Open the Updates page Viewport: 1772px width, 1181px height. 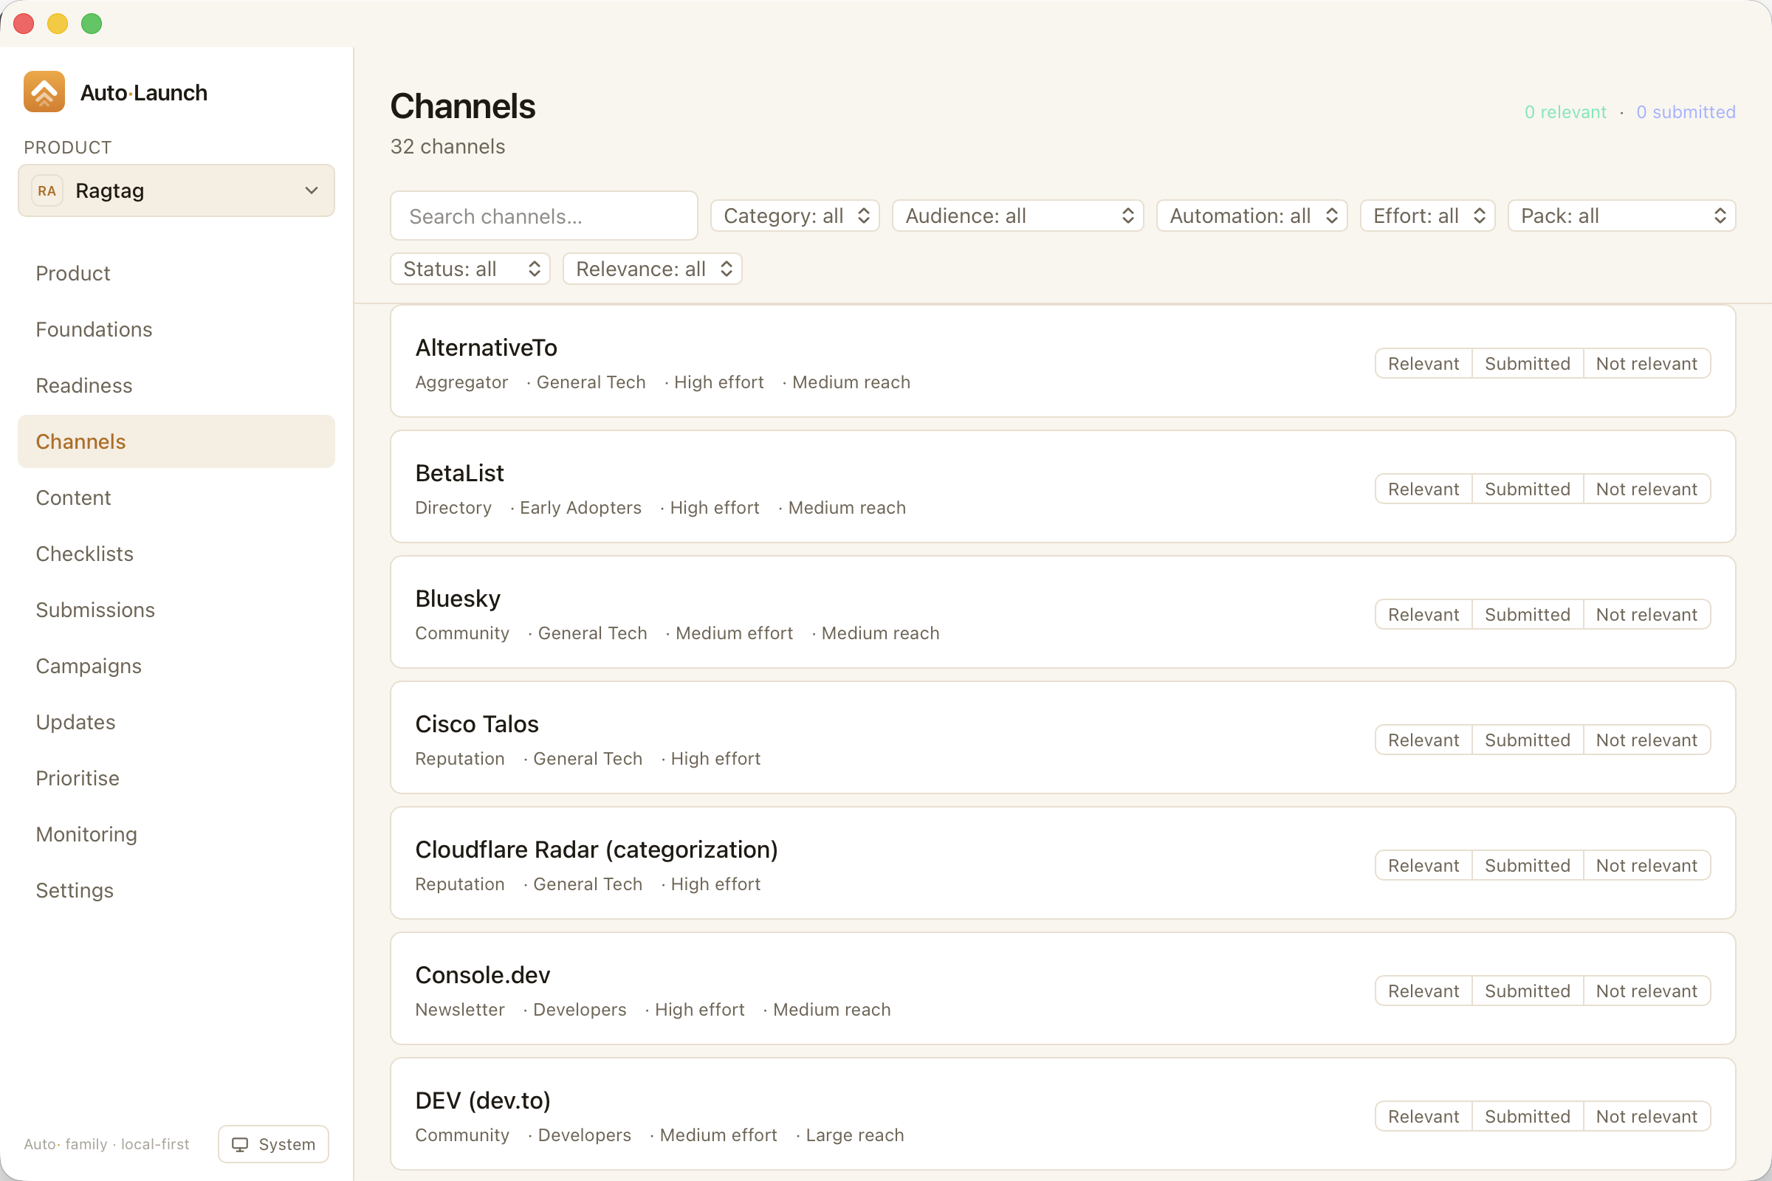(176, 723)
